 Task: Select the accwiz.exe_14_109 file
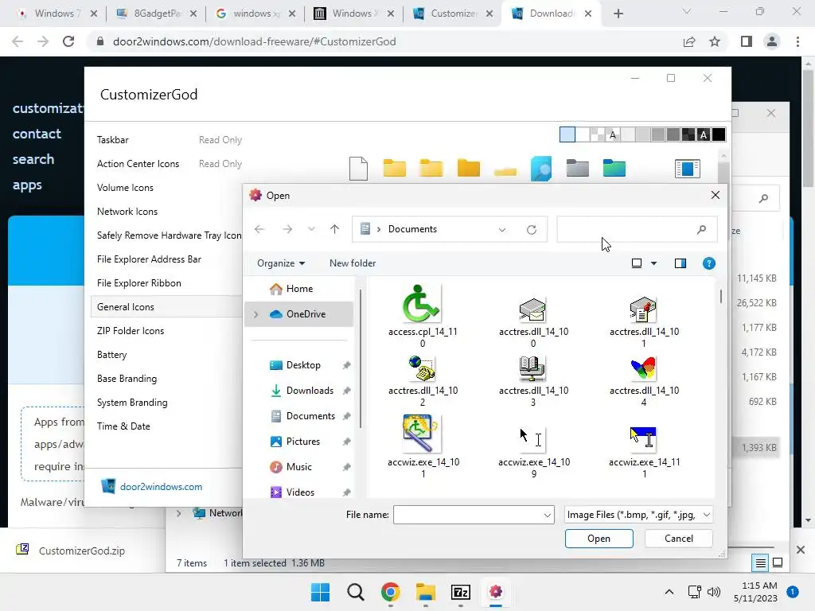(533, 452)
